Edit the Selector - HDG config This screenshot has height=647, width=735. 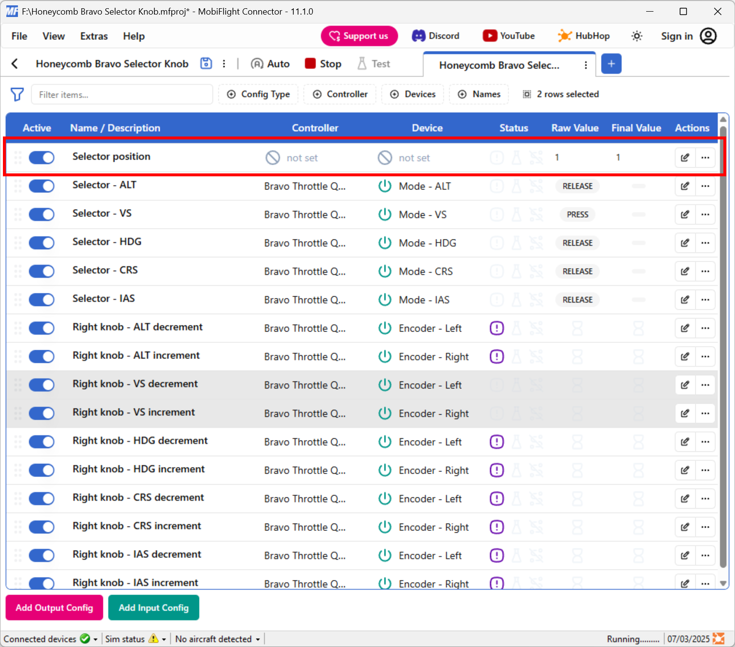[x=685, y=243]
